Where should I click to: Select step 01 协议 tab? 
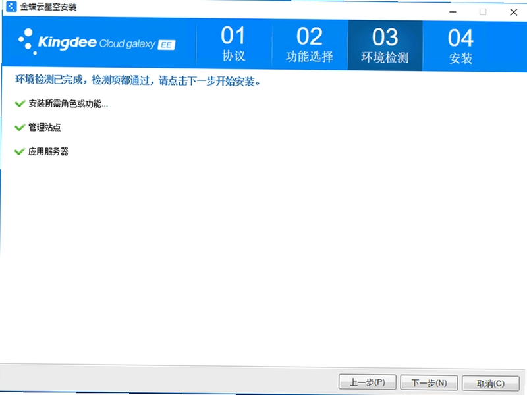(234, 45)
